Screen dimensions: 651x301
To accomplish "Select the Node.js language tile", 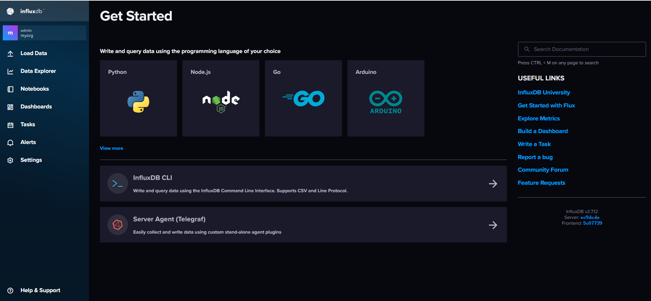I will coord(221,98).
